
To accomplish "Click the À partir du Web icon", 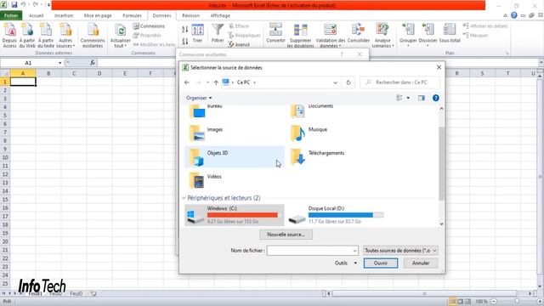I will [x=27, y=35].
